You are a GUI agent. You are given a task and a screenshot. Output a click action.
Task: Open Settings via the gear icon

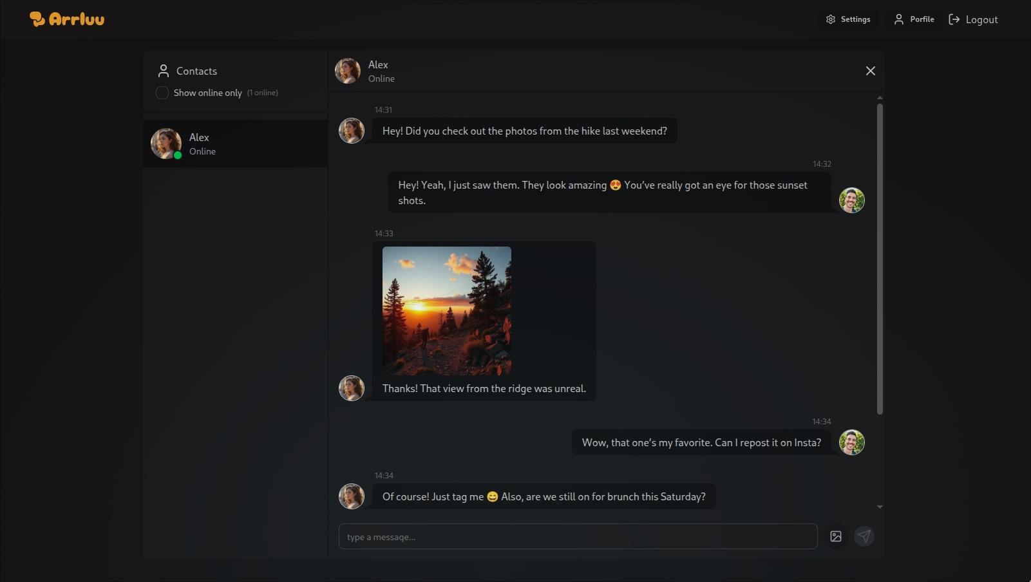[x=831, y=19]
